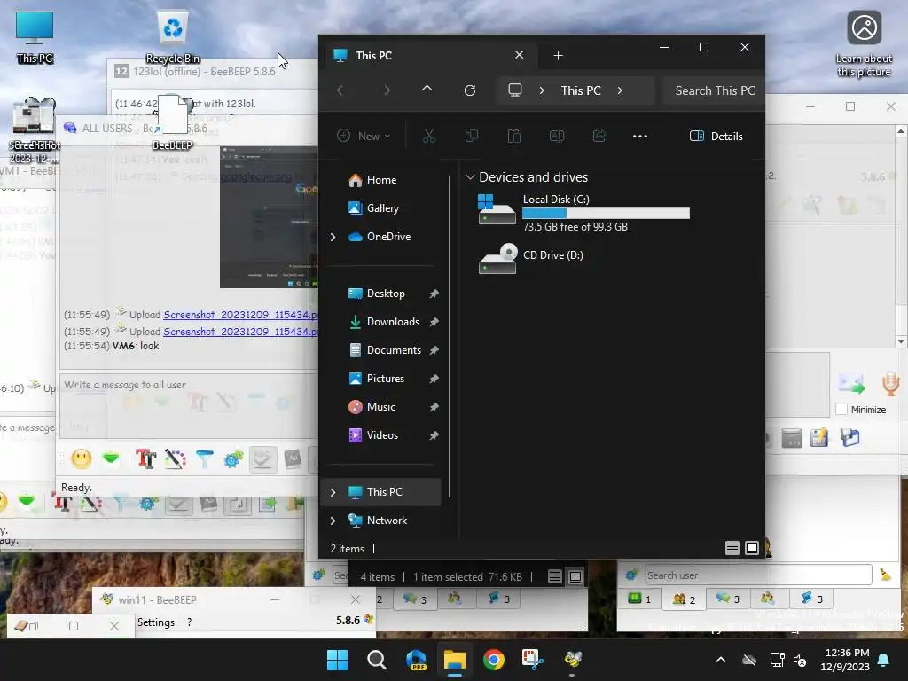Switch File Explorer to large thumbnails view

pyautogui.click(x=752, y=548)
